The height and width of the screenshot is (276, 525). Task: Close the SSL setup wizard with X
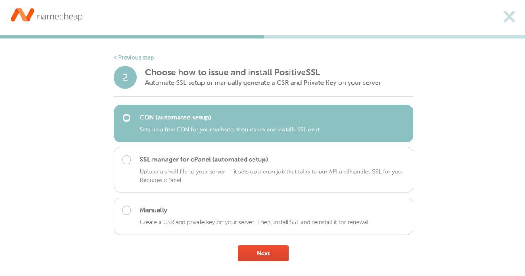pyautogui.click(x=509, y=16)
